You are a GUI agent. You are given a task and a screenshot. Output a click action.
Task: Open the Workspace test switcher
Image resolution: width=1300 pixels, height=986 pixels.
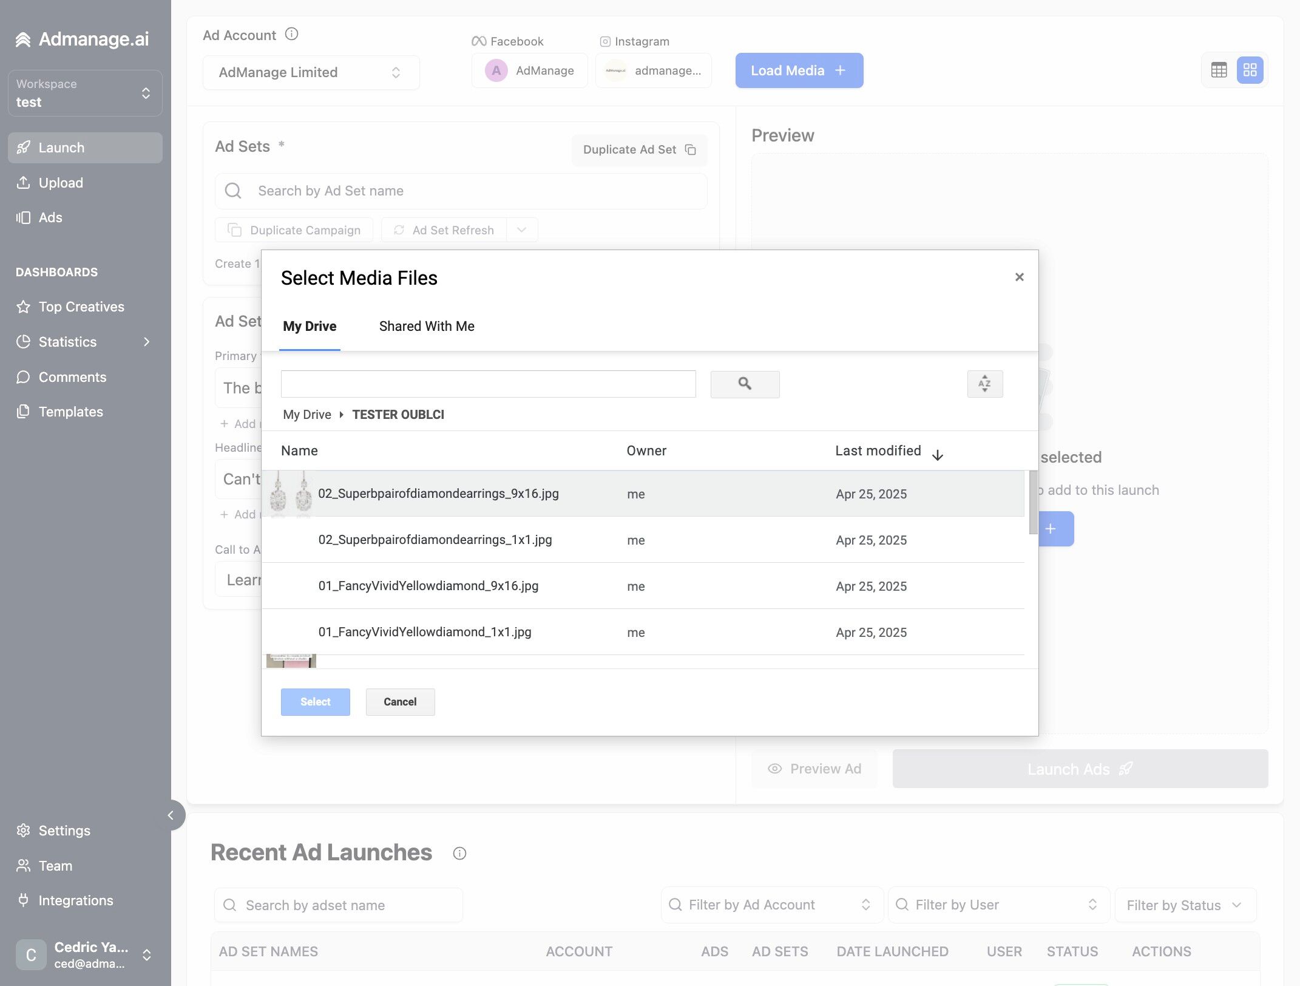point(85,93)
